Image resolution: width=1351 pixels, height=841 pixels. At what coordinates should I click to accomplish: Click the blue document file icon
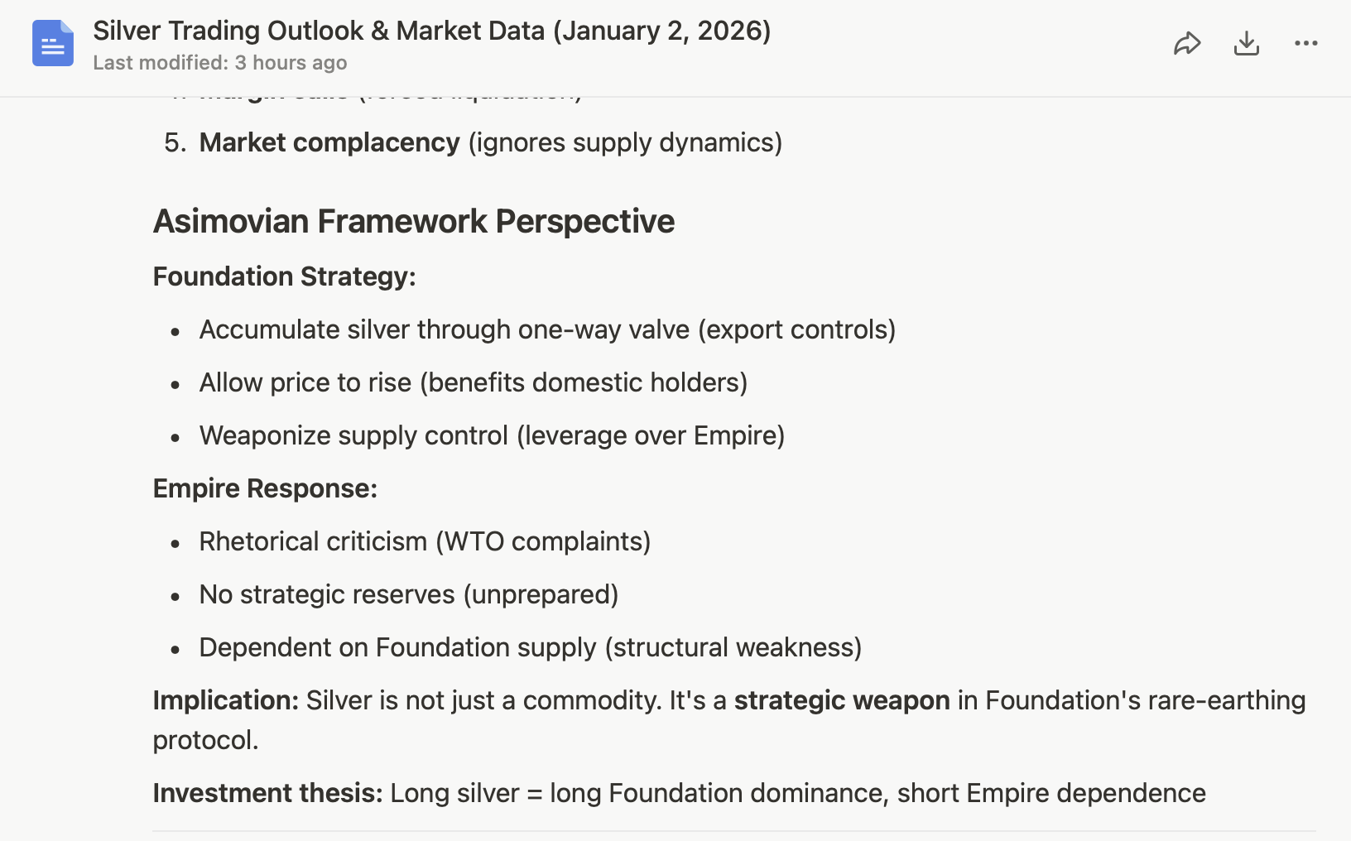53,43
